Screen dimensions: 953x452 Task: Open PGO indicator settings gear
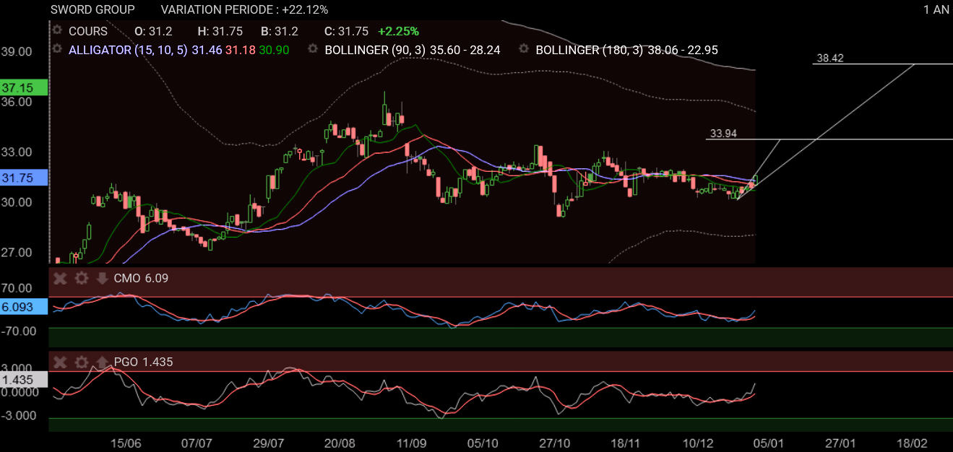pyautogui.click(x=81, y=362)
